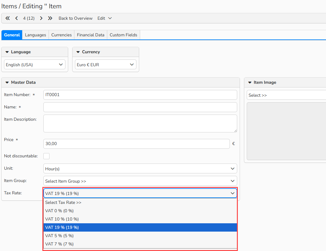326x251 pixels.
Task: Click the Item Number field IT0001
Action: click(140, 95)
